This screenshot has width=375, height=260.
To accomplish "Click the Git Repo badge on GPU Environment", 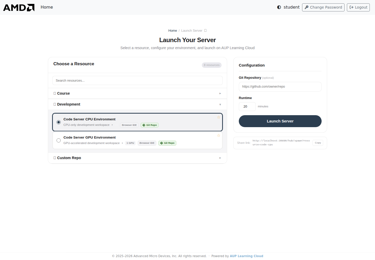I will tap(167, 143).
